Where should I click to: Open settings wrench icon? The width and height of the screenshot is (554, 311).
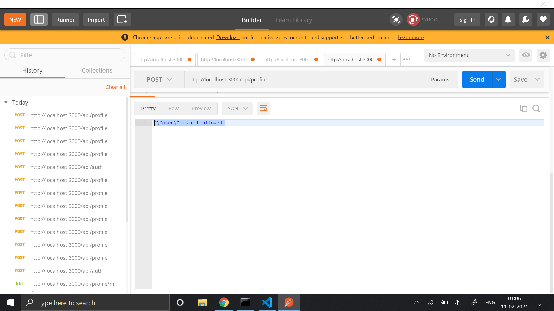tap(525, 20)
